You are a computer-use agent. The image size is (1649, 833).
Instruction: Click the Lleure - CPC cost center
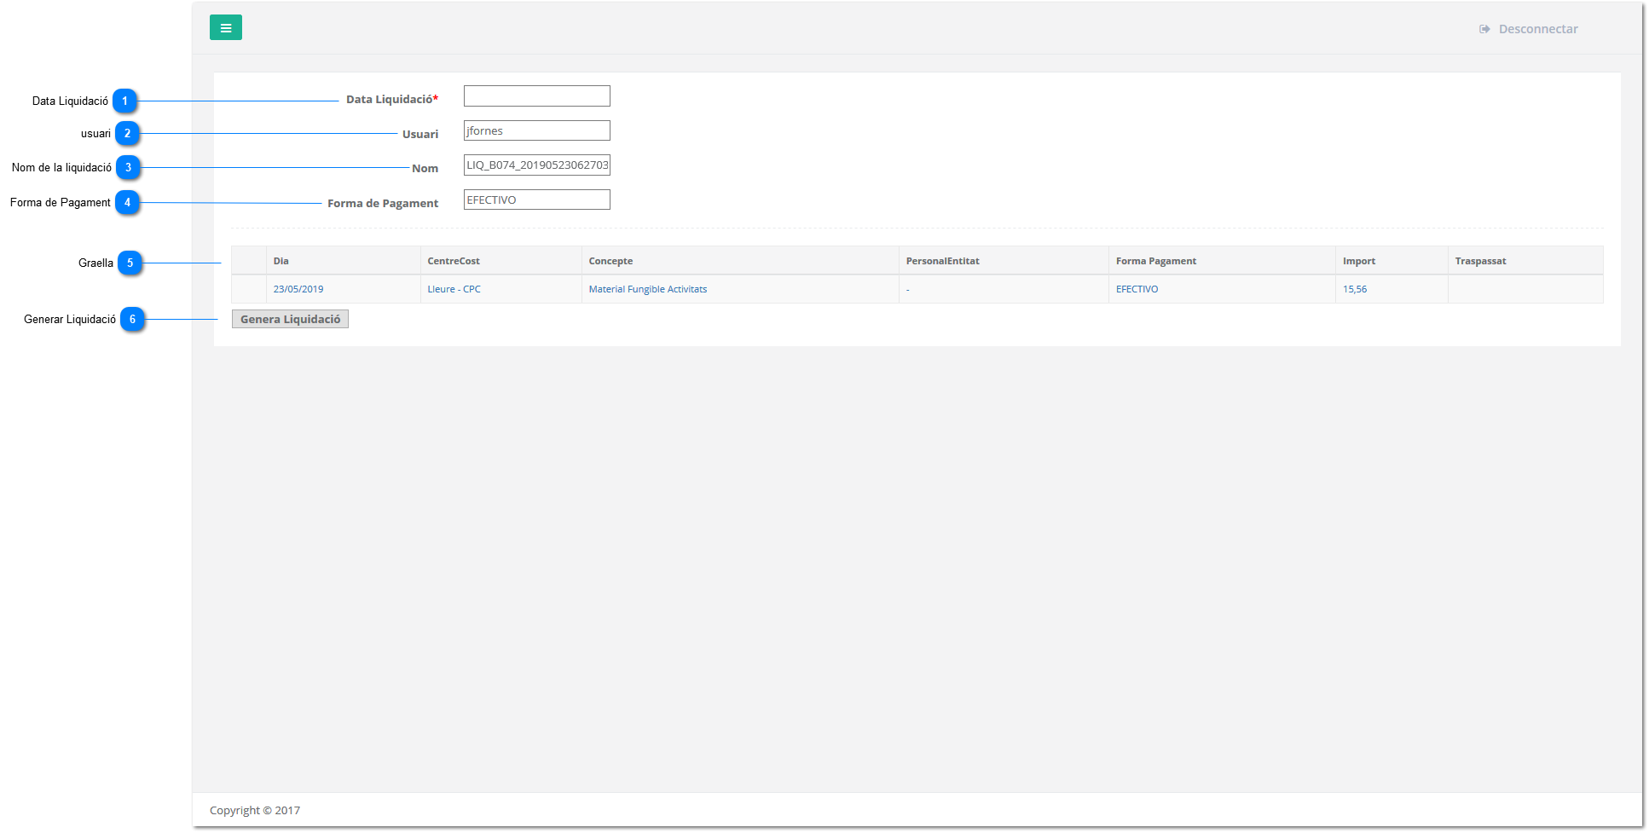click(x=454, y=290)
